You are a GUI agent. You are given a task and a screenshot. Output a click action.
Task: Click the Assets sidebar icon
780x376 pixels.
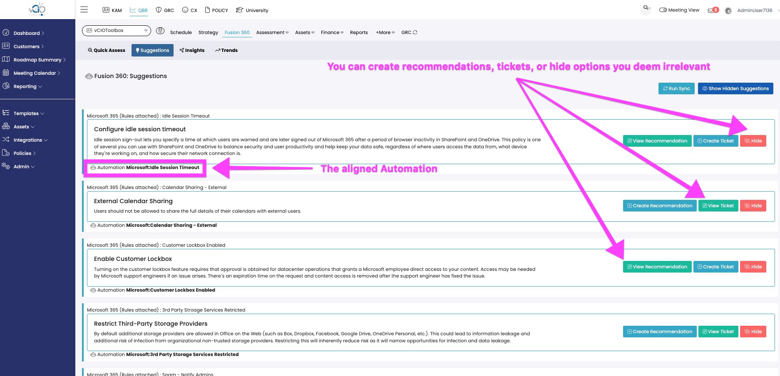click(6, 126)
